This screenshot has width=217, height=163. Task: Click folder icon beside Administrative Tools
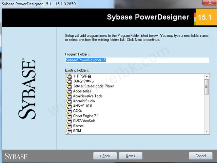69,96
